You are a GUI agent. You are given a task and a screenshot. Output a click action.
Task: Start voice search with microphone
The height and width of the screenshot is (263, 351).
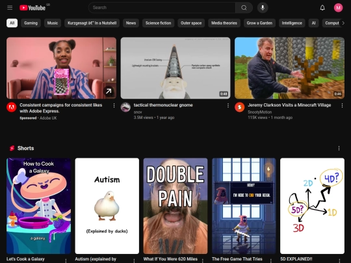[x=263, y=8]
